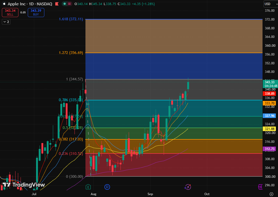This screenshot has height=197, width=278.
Task: Click the purple 312.73 price tag
Action: 269,149
